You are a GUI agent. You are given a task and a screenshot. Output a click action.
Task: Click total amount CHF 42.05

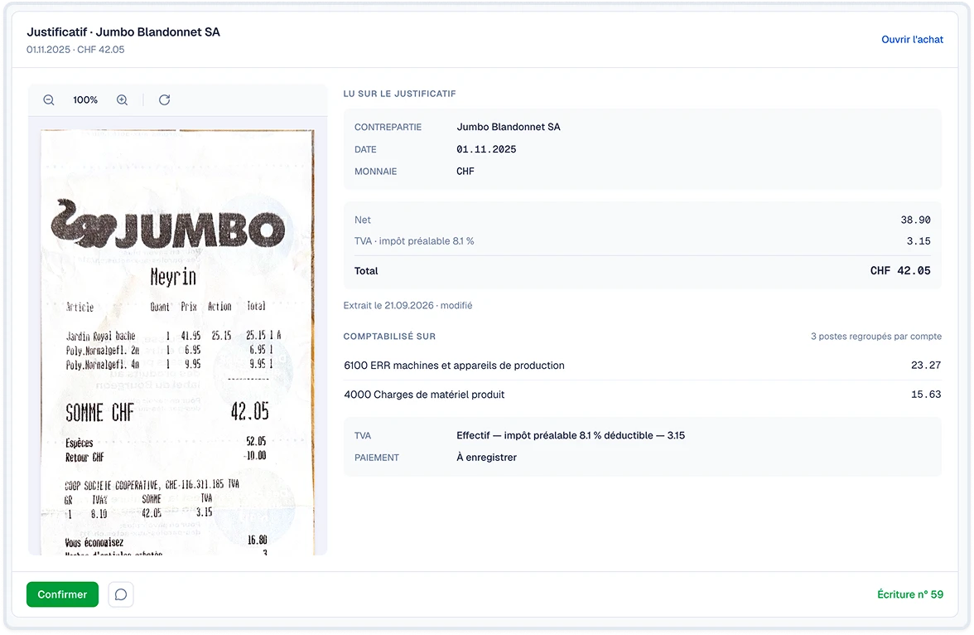(x=900, y=270)
